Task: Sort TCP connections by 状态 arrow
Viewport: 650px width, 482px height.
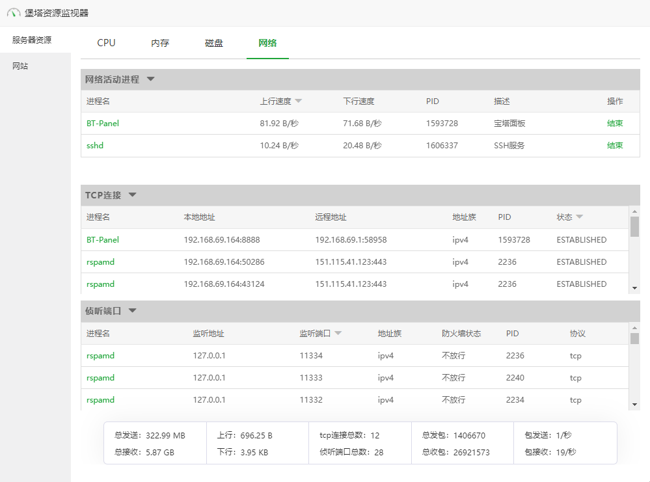Action: click(x=579, y=217)
